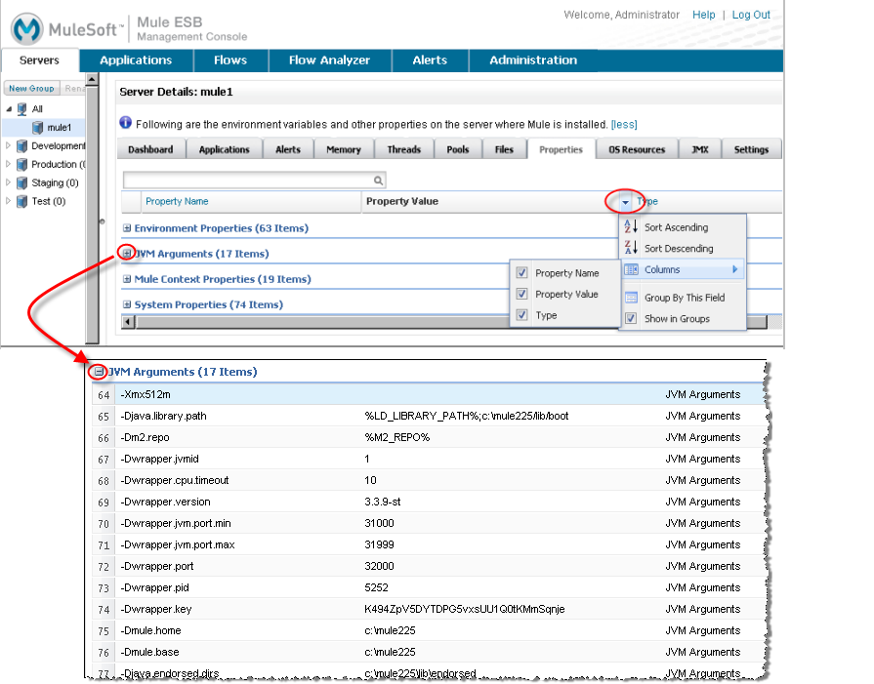Click the mule1 server icon in tree
The image size is (874, 684).
(x=38, y=128)
